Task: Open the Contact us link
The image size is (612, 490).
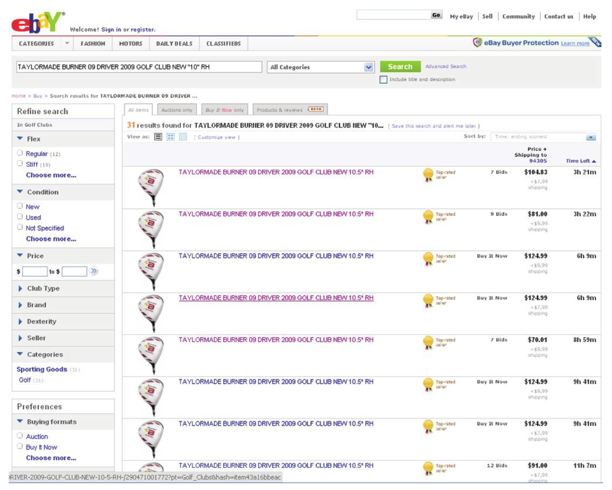Action: (559, 16)
